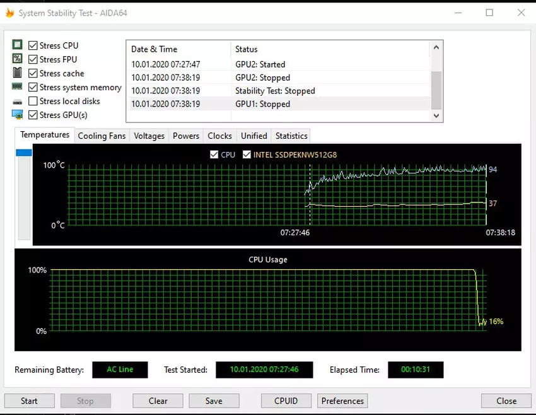Click the blue temperature scale slider
536x415 pixels.
click(24, 153)
